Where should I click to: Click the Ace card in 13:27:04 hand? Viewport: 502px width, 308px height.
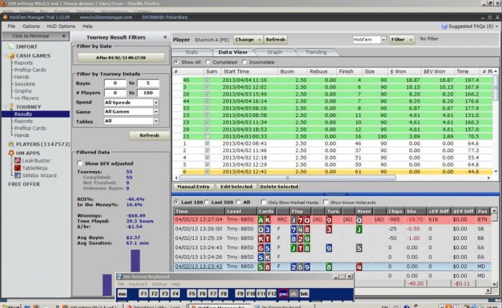[261, 220]
